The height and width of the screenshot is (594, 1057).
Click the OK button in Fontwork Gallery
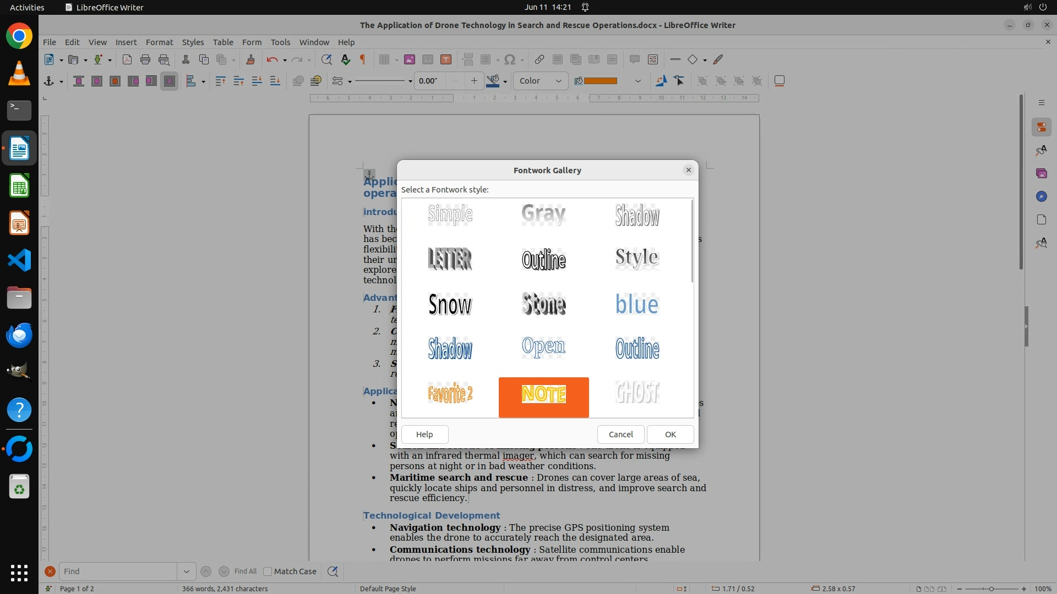[670, 435]
